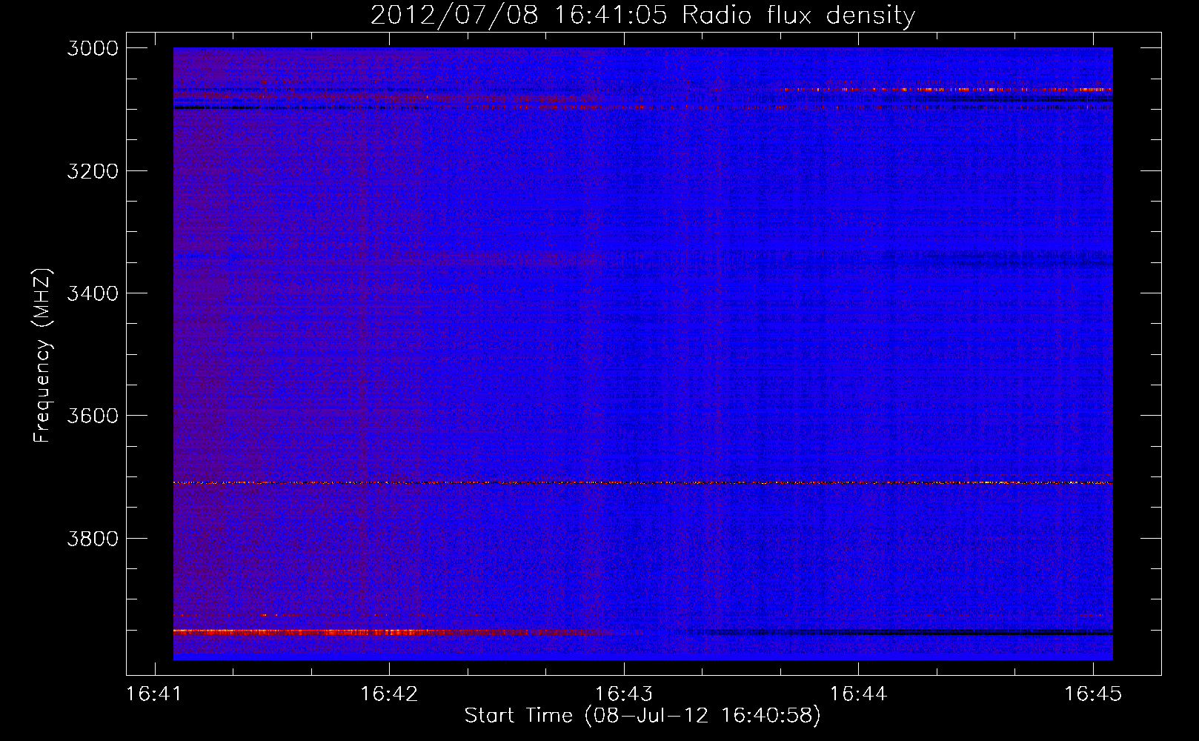Click the 16:44 time tick label
The height and width of the screenshot is (741, 1199).
(858, 694)
